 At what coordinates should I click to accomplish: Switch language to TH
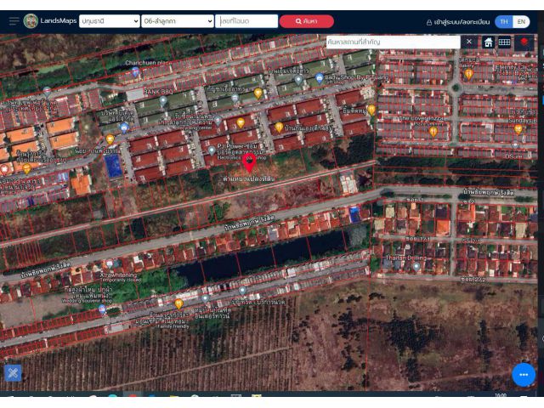504,21
